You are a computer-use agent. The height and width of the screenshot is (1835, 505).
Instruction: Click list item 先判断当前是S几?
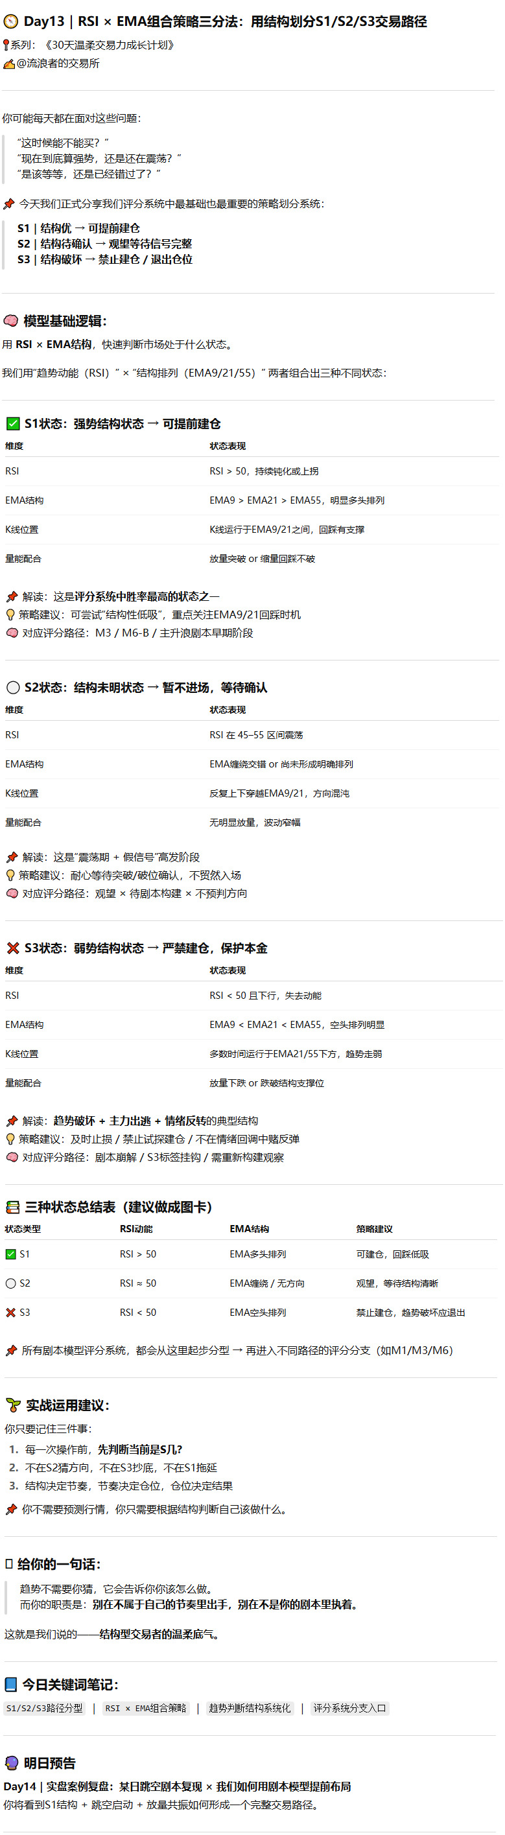pos(139,1449)
